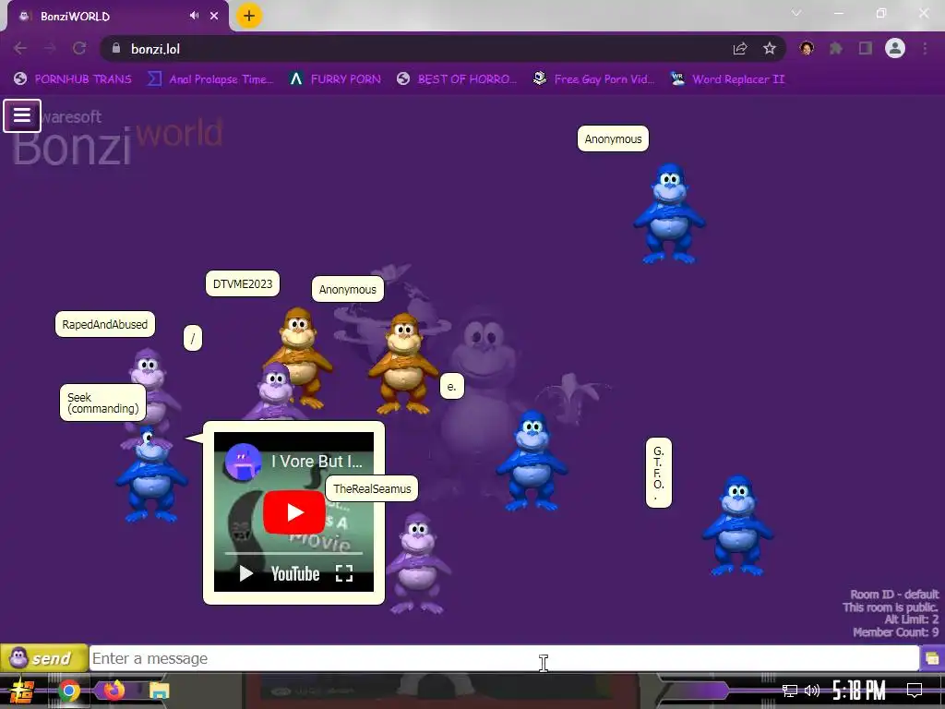Click the send button

pos(44,657)
